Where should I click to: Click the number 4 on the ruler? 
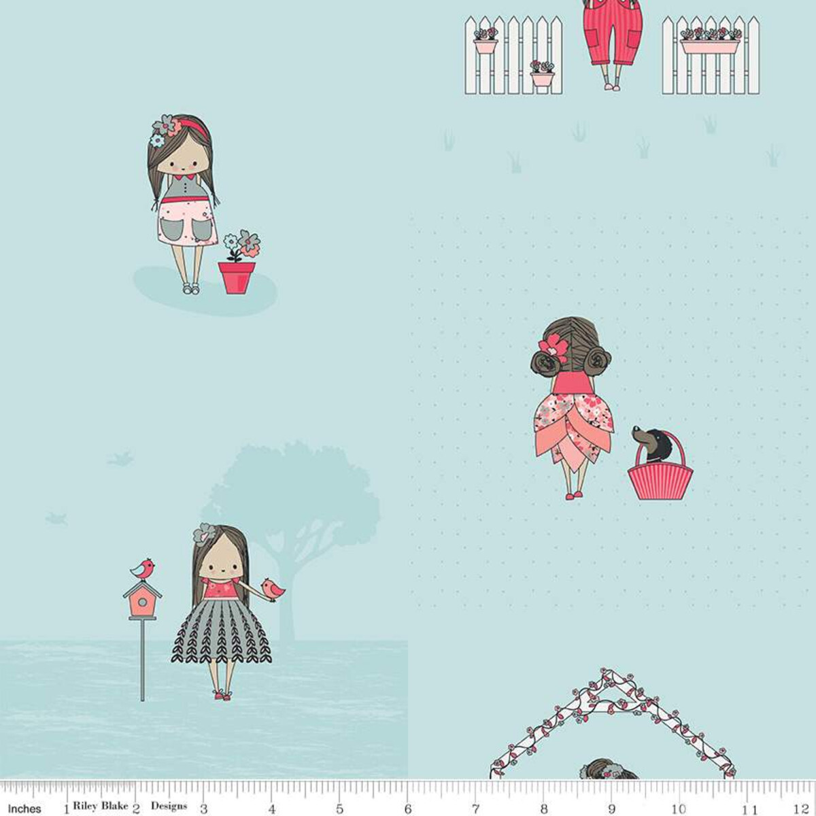(x=271, y=809)
